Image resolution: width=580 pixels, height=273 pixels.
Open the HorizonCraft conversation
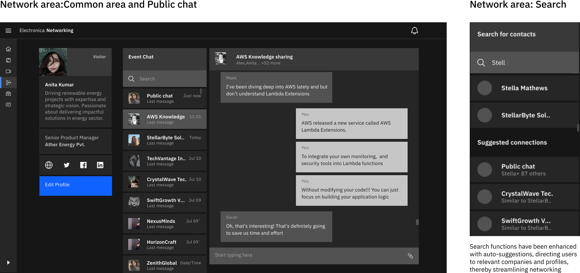click(165, 244)
